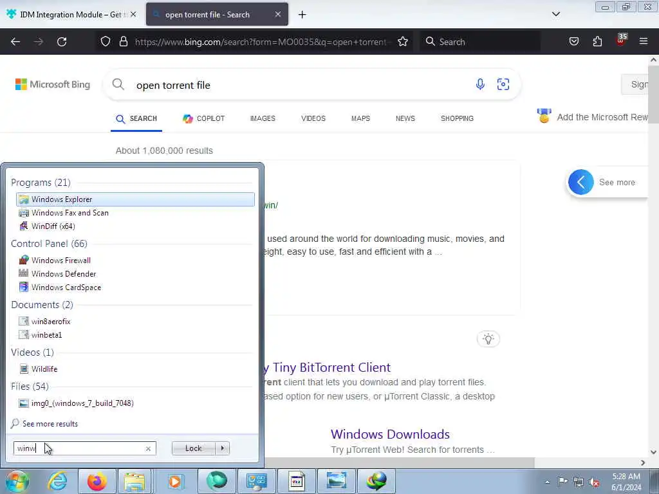Viewport: 659px width, 494px height.
Task: Open the Windows Downloads link
Action: 390,434
